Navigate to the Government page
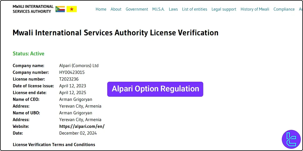The width and height of the screenshot is (303, 151). [x=137, y=9]
